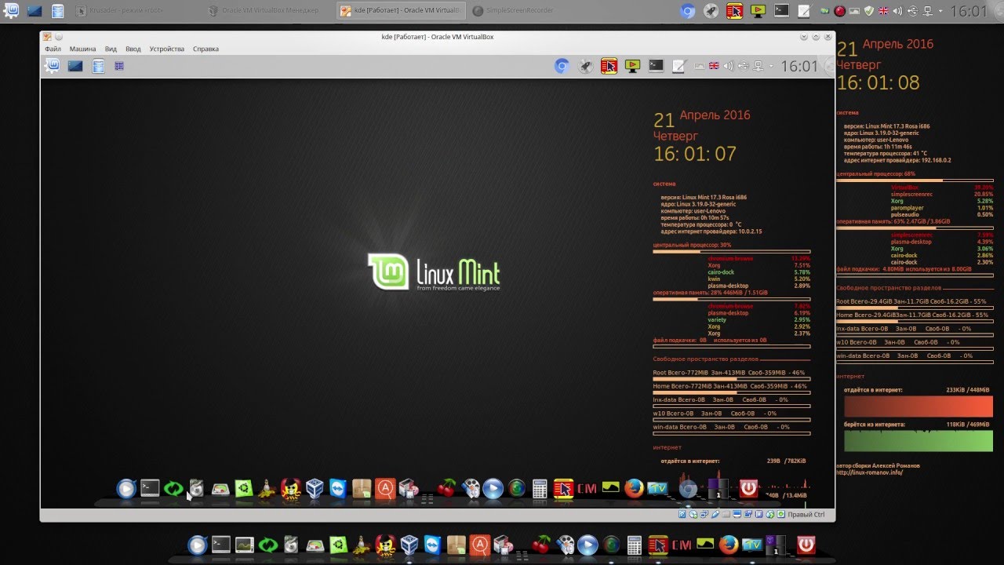1004x565 pixels.
Task: Expand hidden tray icons arrow in guest panel
Action: point(772,67)
